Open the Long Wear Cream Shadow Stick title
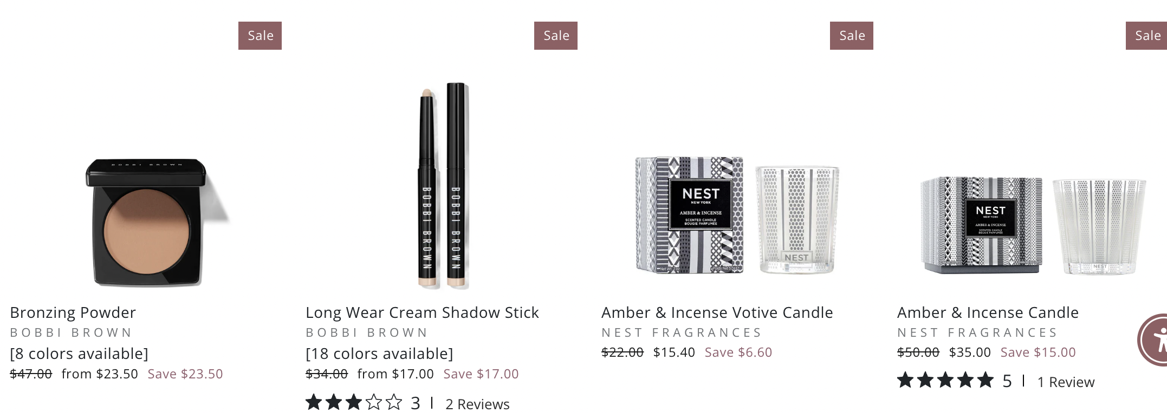 click(423, 312)
